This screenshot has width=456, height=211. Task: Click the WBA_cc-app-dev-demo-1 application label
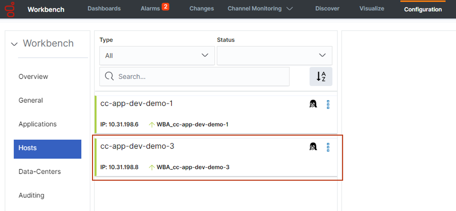point(192,125)
